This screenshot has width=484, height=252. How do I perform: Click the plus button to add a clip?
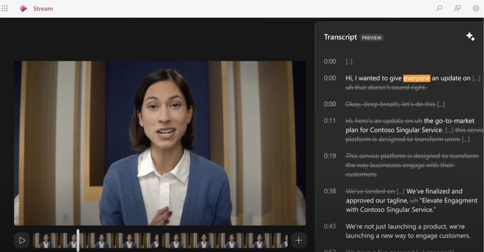[x=299, y=240]
